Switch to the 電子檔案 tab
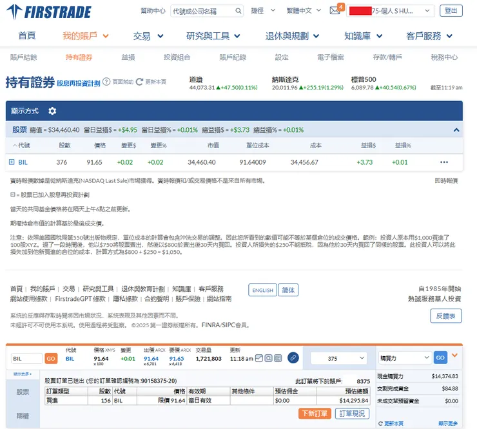 click(331, 57)
